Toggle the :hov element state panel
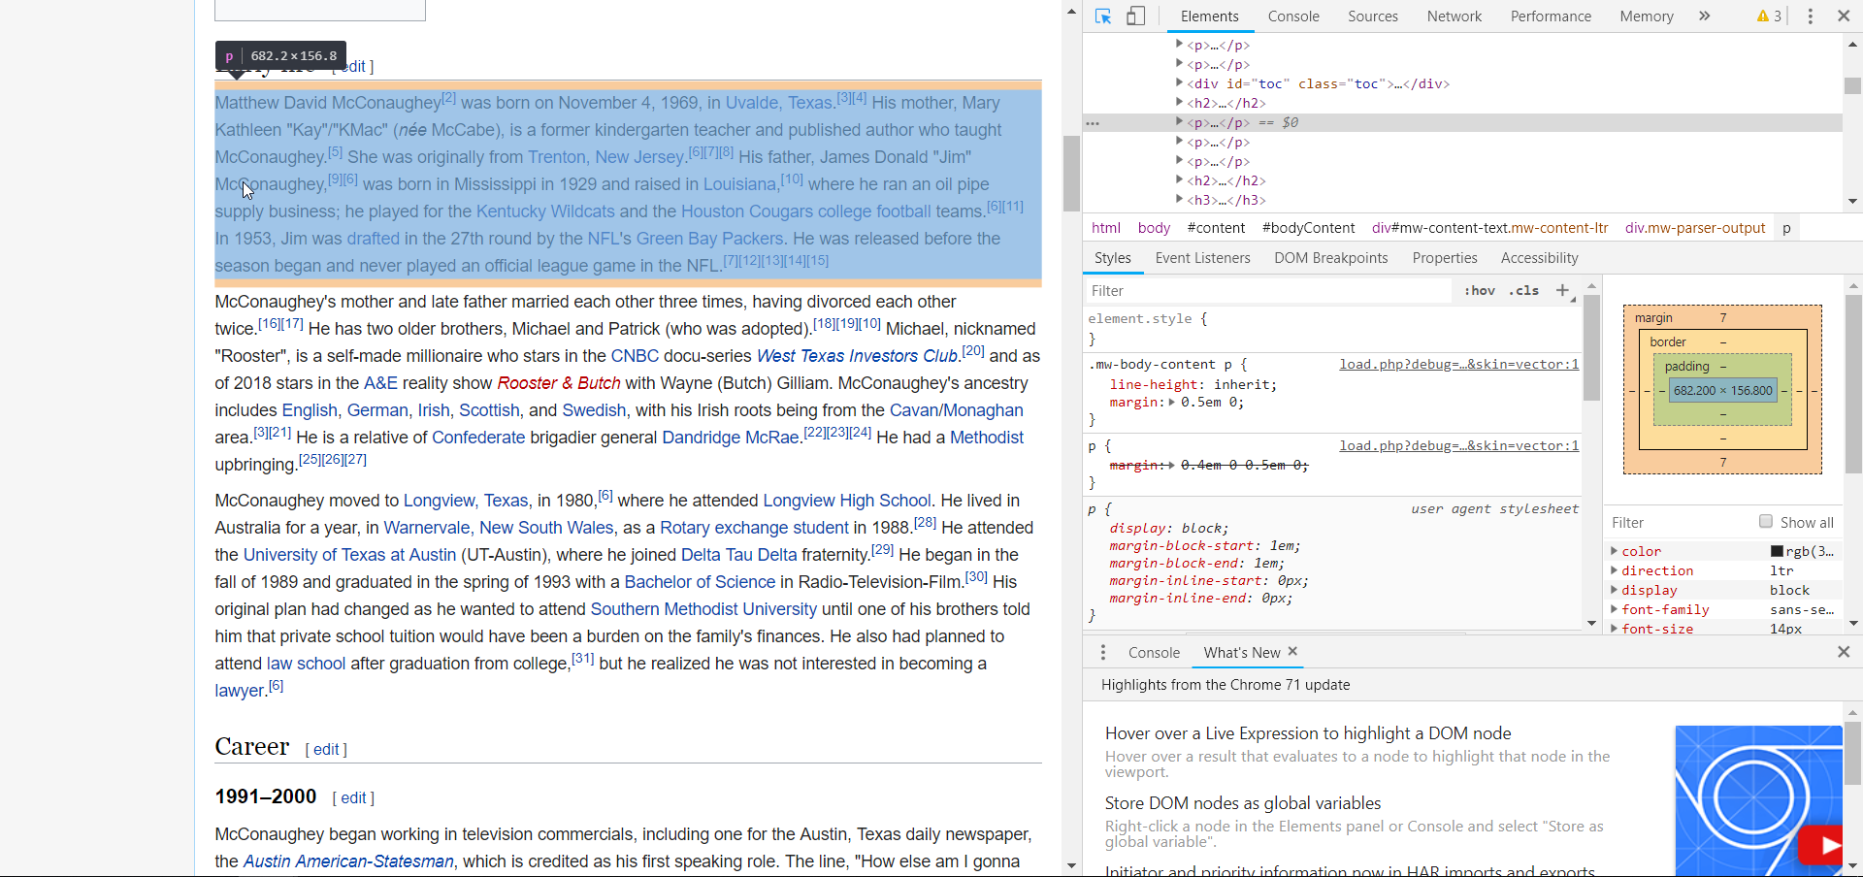Image resolution: width=1863 pixels, height=877 pixels. [1480, 290]
